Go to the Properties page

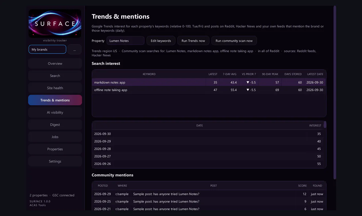point(55,149)
